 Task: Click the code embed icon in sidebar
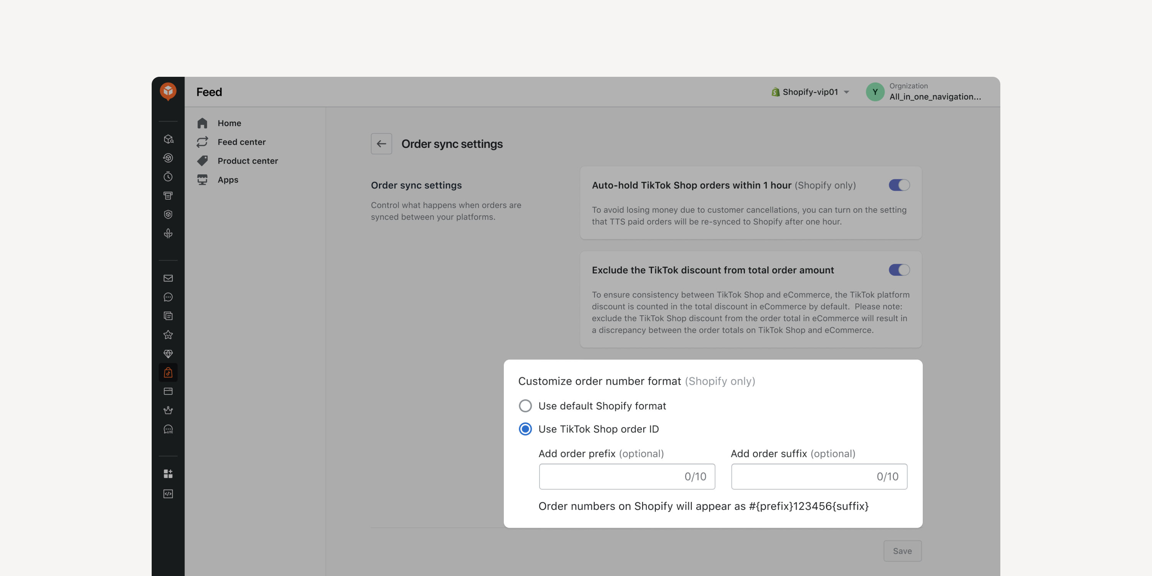[x=168, y=494]
